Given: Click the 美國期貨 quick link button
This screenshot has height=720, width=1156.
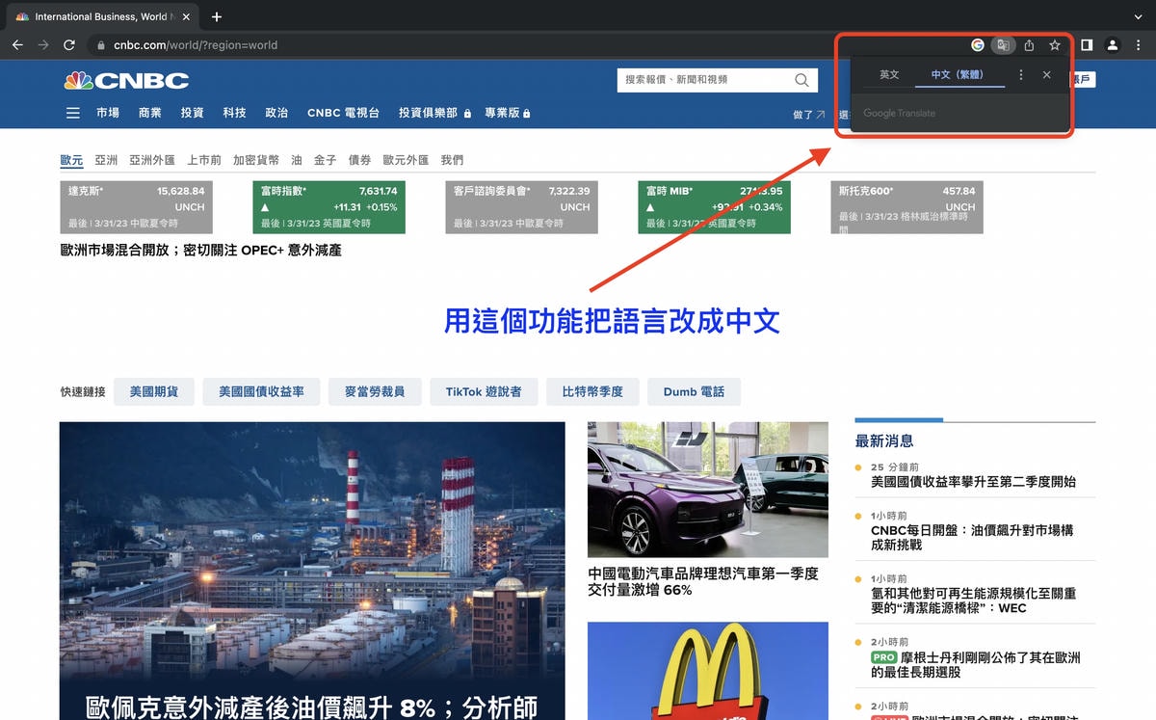Looking at the screenshot, I should click(x=153, y=391).
